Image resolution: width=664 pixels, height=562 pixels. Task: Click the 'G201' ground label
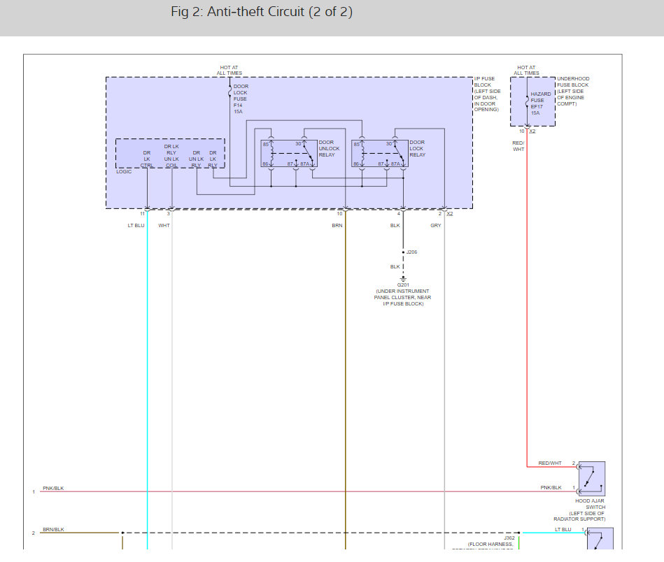(x=403, y=285)
